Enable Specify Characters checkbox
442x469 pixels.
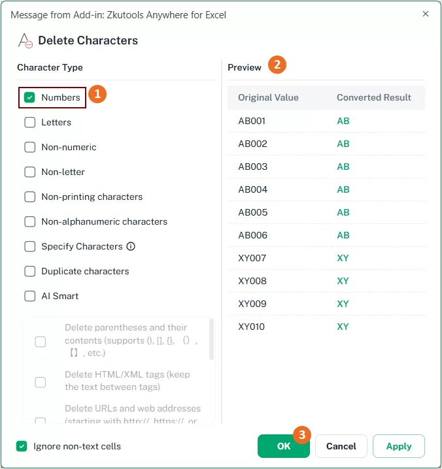(29, 246)
